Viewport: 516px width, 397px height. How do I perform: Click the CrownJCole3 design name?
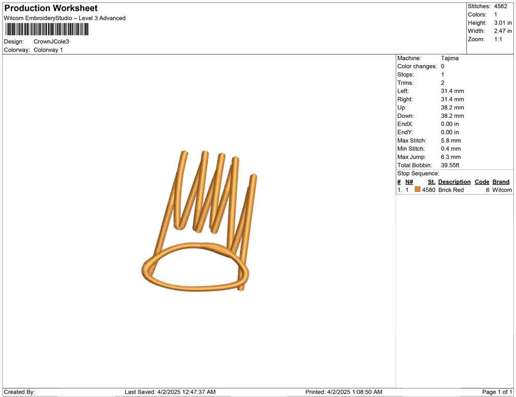(x=52, y=42)
